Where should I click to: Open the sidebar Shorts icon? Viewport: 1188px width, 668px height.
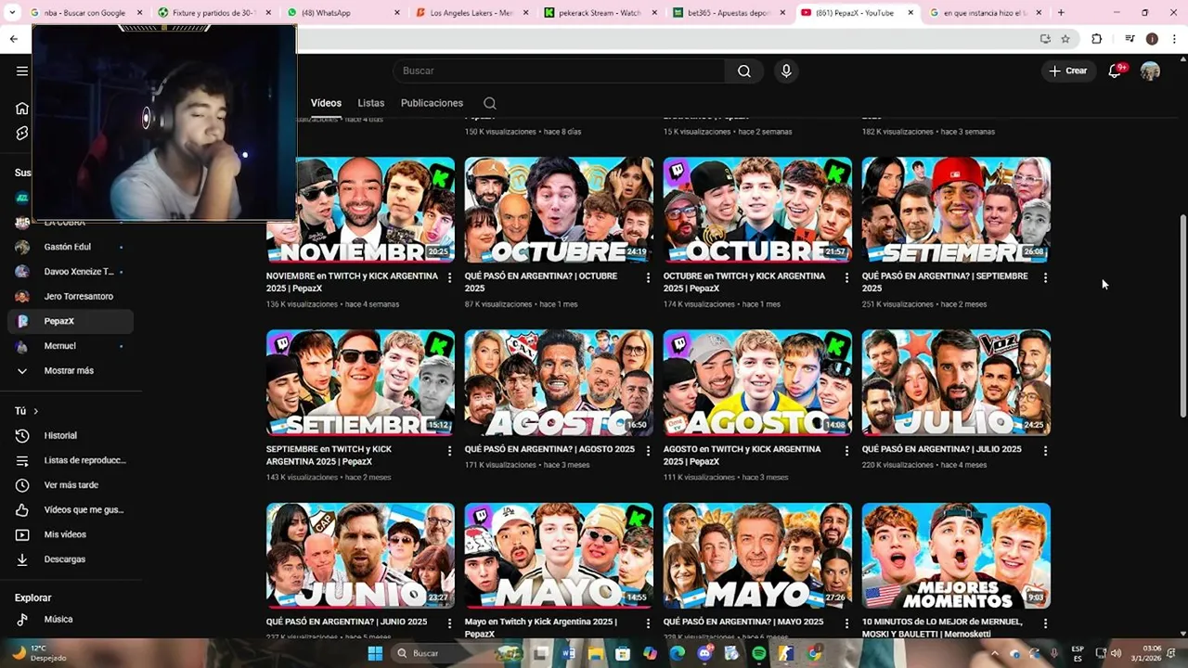point(22,134)
